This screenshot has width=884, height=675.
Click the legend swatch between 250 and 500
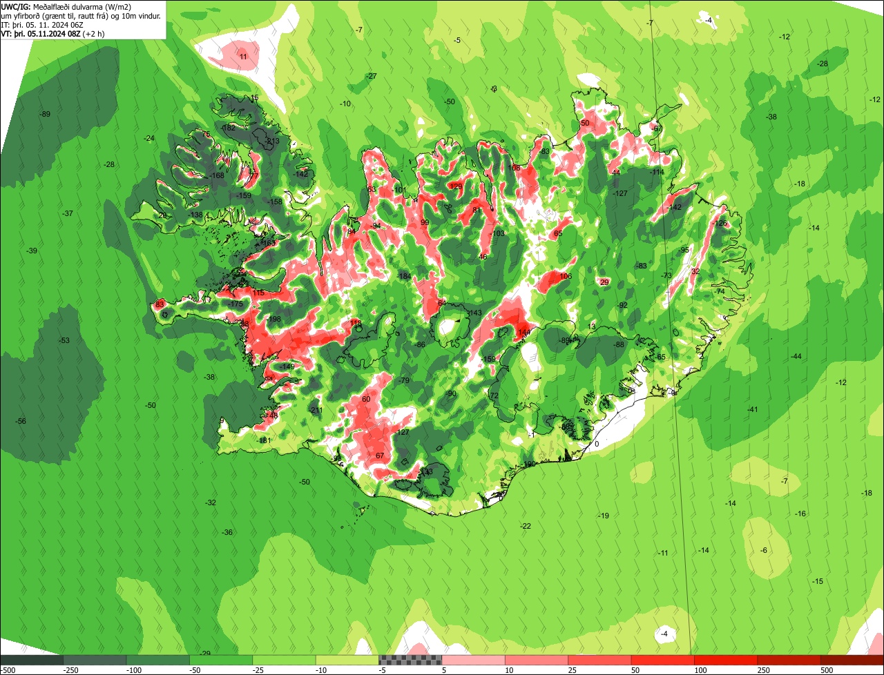[789, 660]
